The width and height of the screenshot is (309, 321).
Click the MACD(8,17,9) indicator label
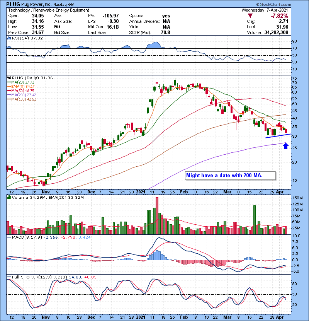[27, 237]
